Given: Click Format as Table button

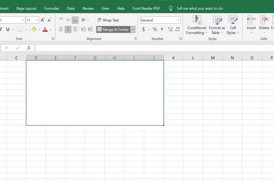Looking at the screenshot, I should (x=217, y=25).
